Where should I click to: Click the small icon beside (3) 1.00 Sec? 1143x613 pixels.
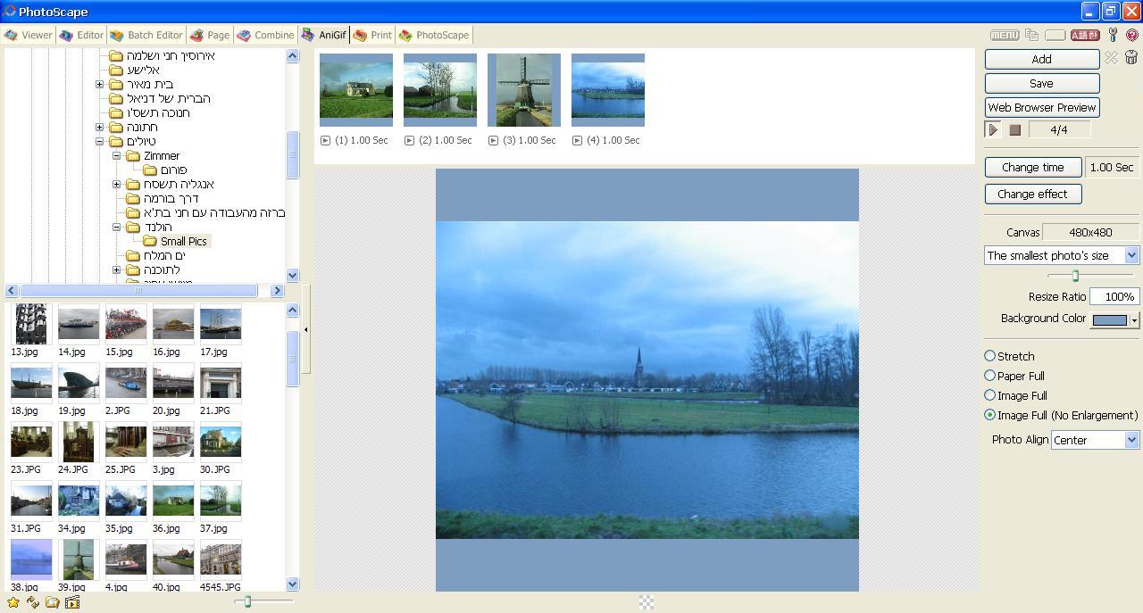pyautogui.click(x=493, y=140)
